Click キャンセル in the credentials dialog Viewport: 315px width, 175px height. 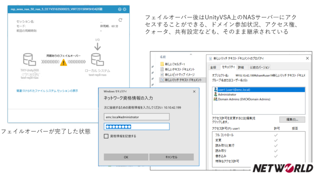[171, 157]
